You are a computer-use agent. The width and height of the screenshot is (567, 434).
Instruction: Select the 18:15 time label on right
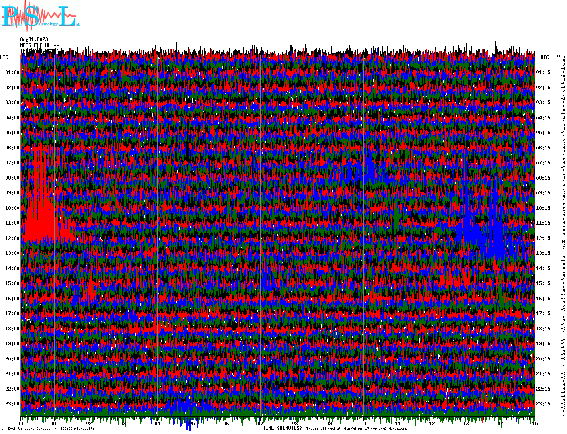(x=543, y=329)
